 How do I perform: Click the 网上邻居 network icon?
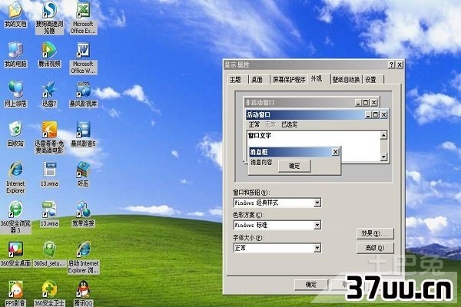tap(15, 94)
